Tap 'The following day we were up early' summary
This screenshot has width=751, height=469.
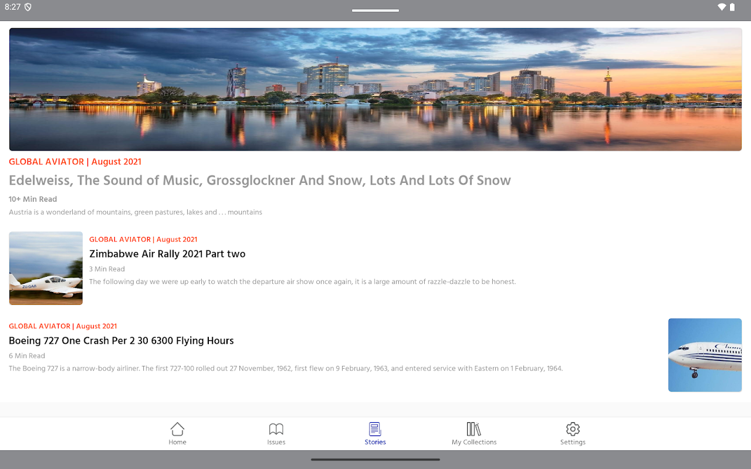coord(303,282)
